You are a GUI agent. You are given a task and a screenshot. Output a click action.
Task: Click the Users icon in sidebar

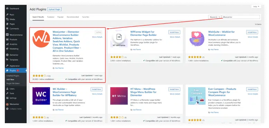coord(7,89)
